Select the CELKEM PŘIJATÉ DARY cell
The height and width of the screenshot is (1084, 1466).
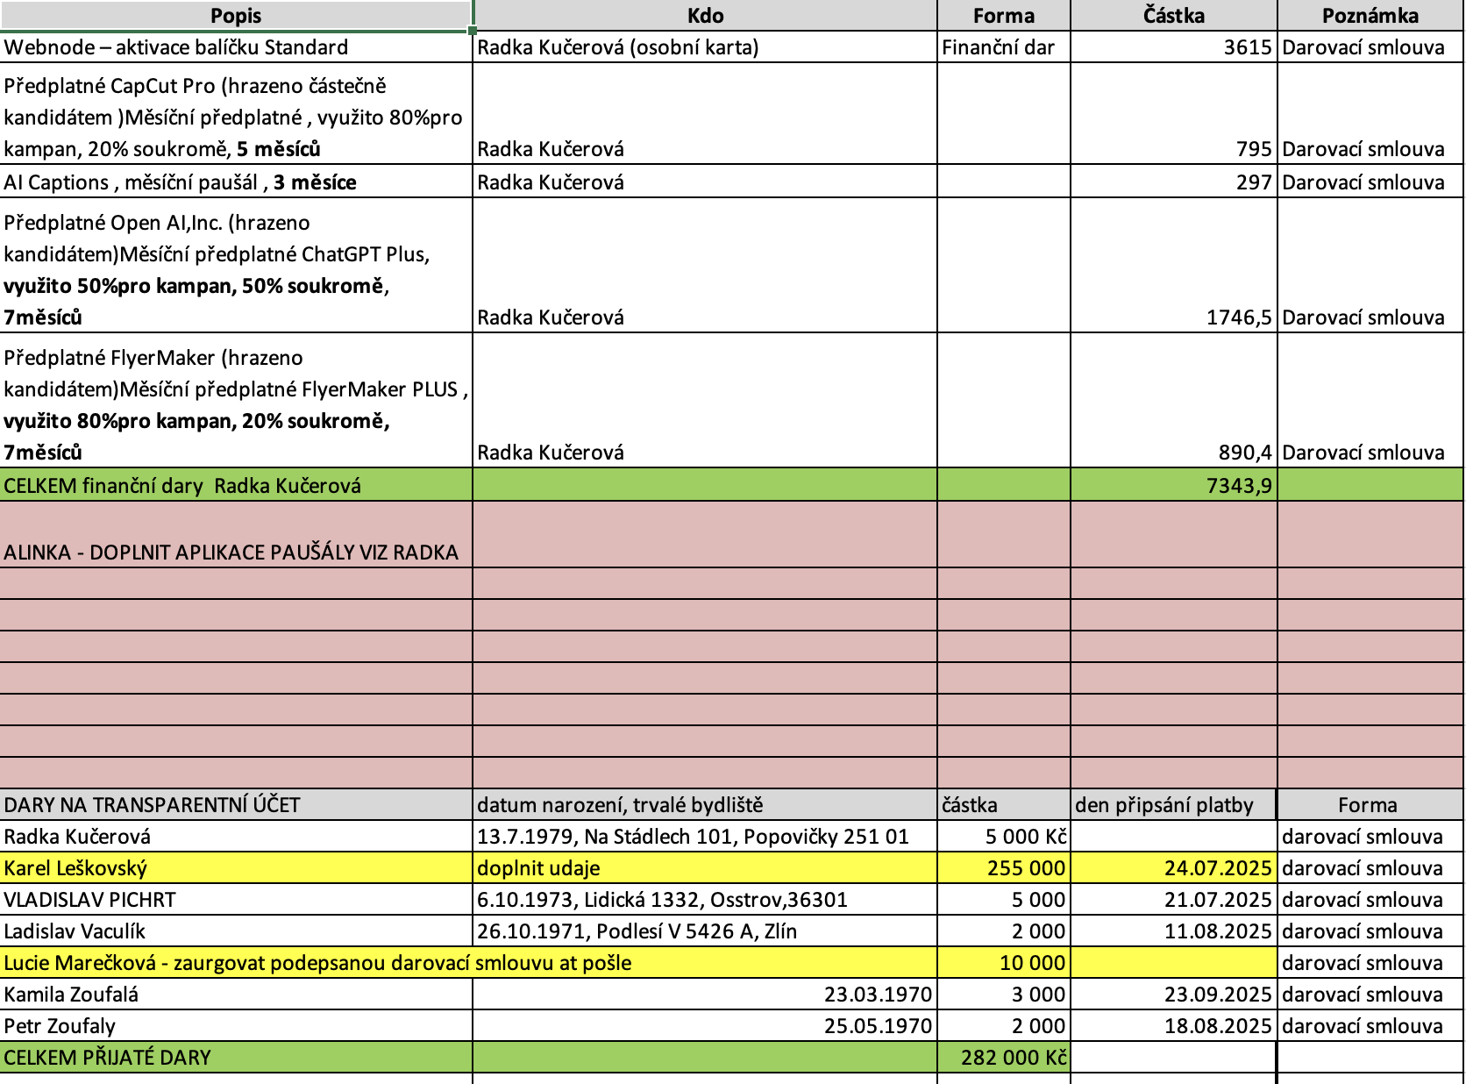point(236,1058)
